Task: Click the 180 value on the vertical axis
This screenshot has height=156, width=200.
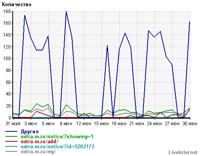Action: pyautogui.click(x=7, y=12)
